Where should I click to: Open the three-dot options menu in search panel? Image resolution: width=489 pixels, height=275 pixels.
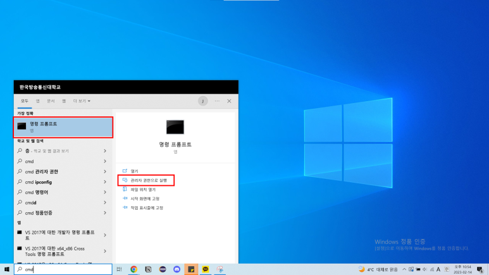(217, 101)
